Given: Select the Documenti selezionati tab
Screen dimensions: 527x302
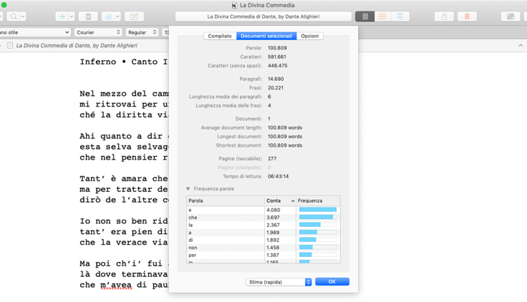Looking at the screenshot, I should (x=266, y=36).
